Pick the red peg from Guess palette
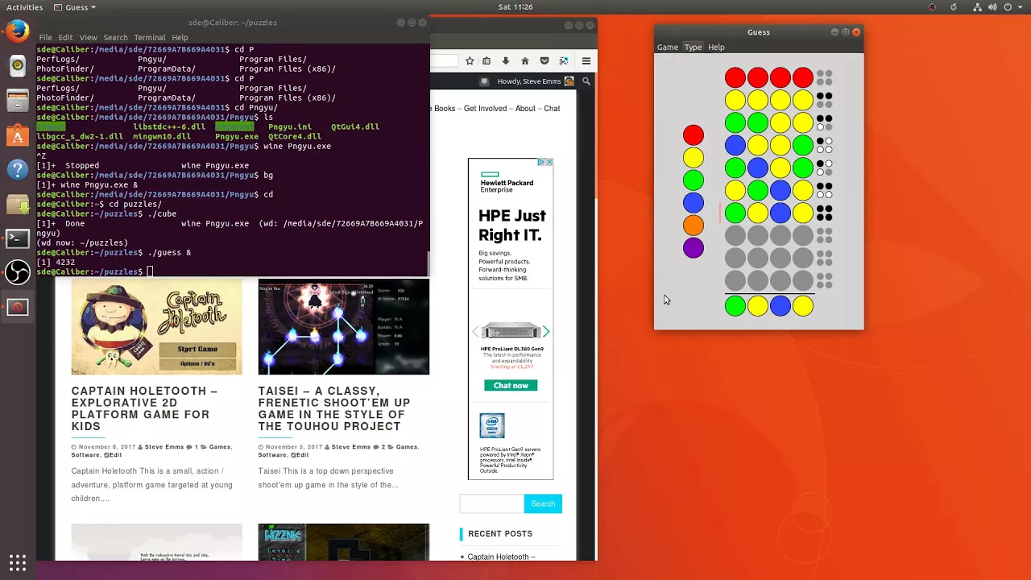This screenshot has height=580, width=1031. [x=694, y=135]
